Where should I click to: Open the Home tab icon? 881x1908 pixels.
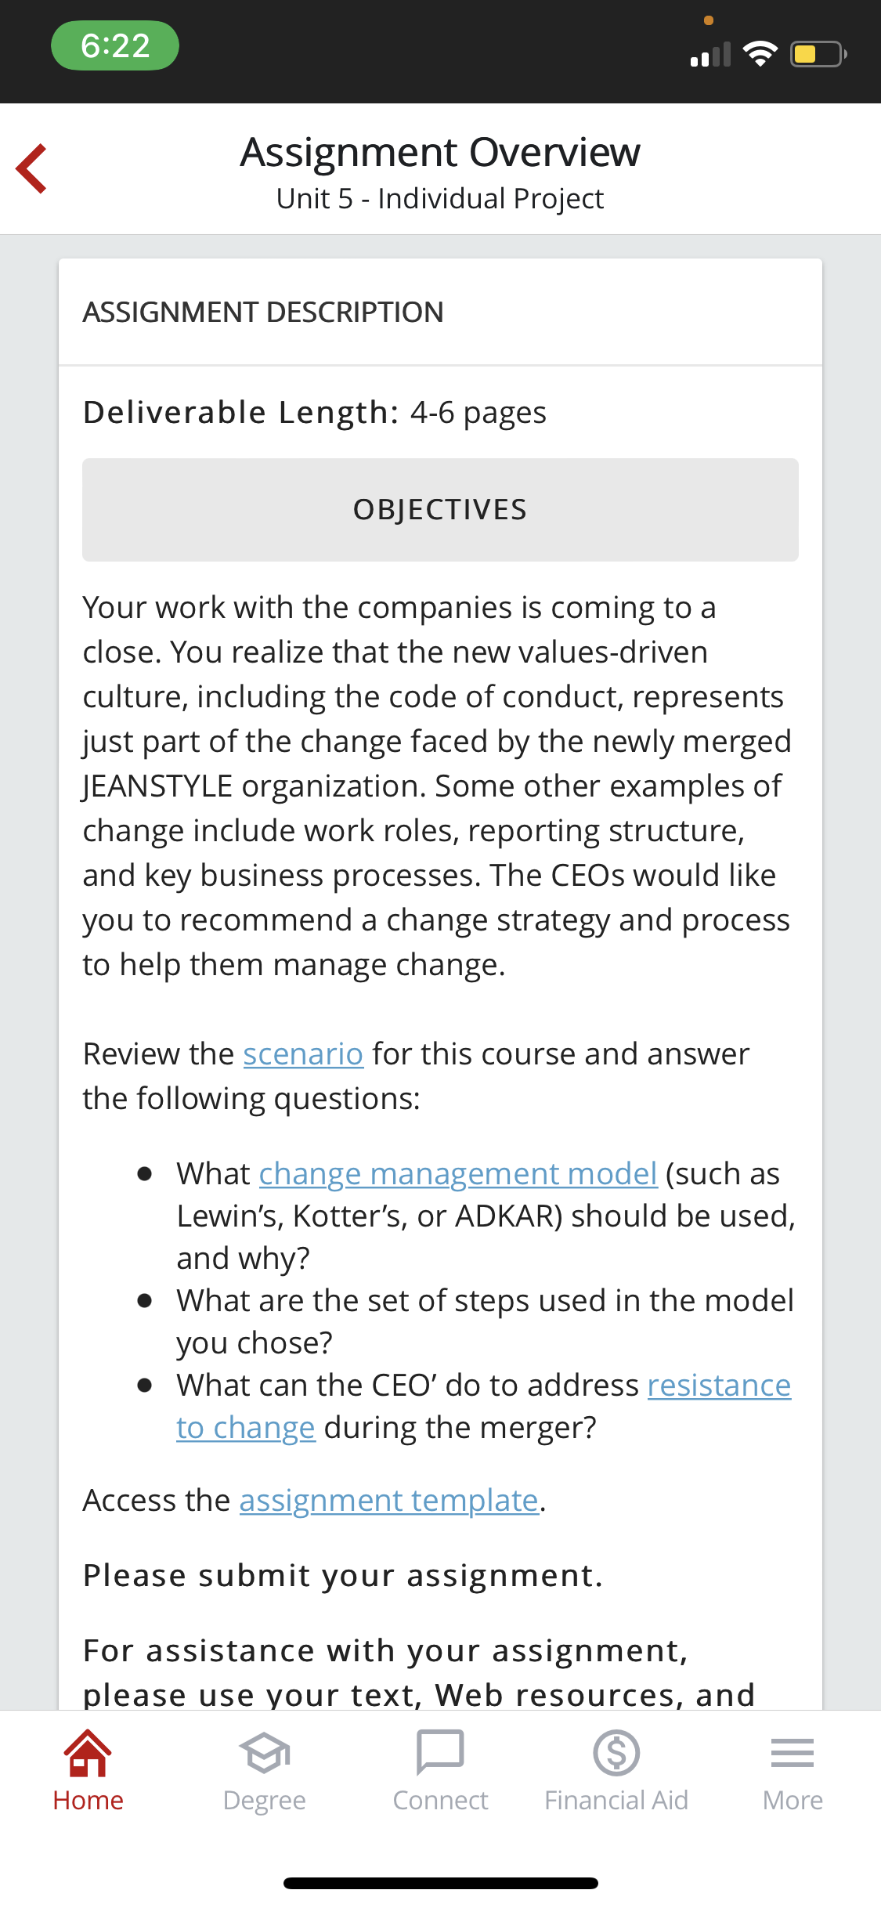pos(88,1753)
